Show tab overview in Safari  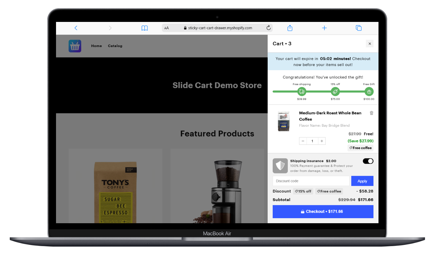(x=359, y=28)
